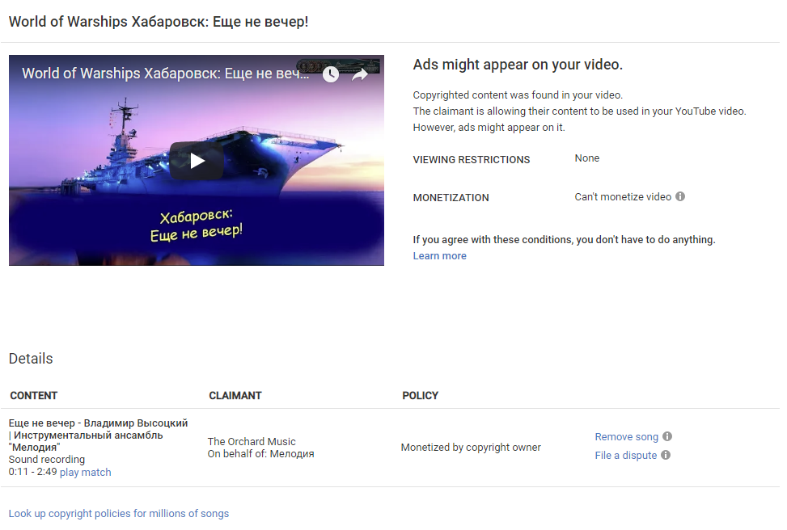Image resolution: width=787 pixels, height=530 pixels.
Task: Click the video title overlay in player
Action: coord(166,74)
